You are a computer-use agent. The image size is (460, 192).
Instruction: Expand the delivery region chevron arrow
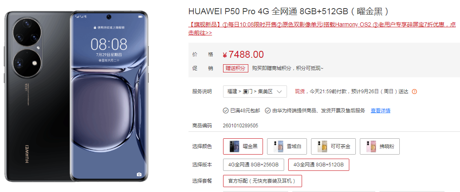tap(279, 92)
